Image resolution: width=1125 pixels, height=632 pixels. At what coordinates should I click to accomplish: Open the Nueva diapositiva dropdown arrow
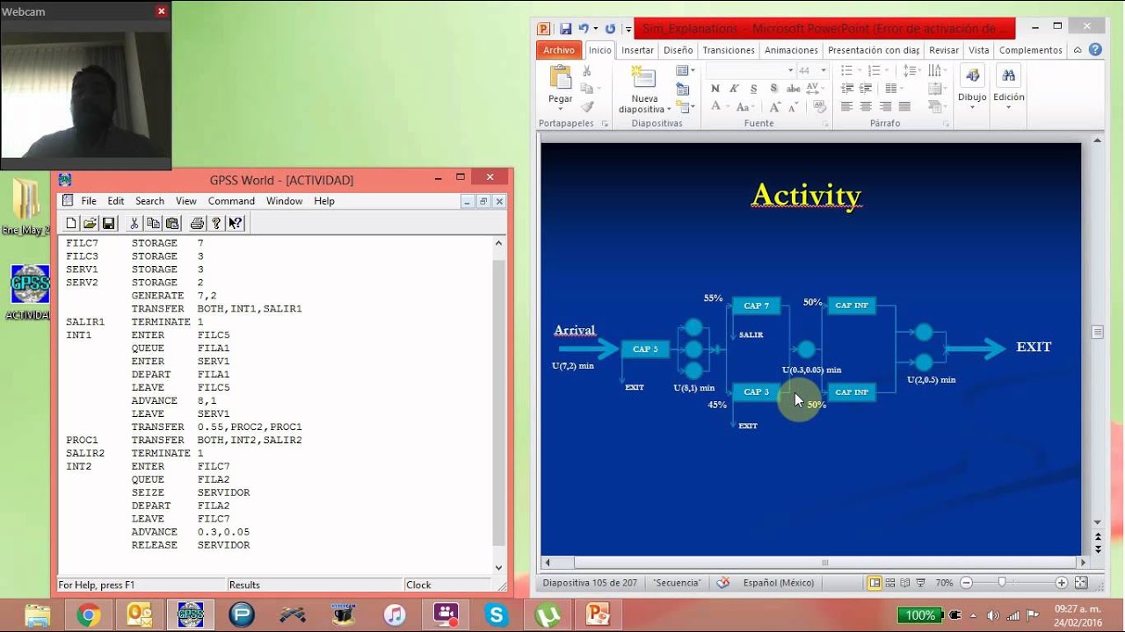tap(669, 110)
